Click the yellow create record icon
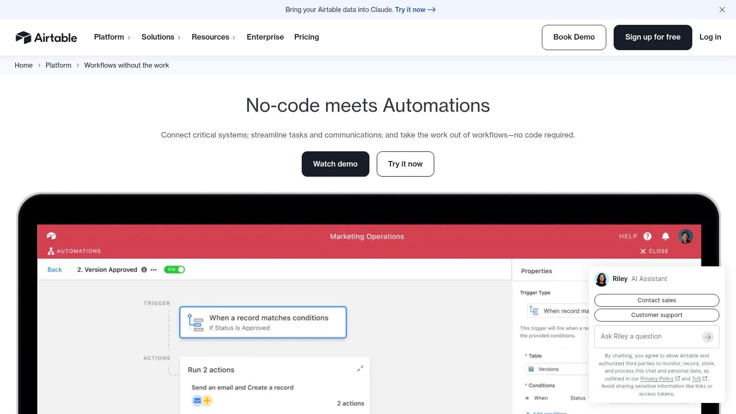Screen dimensions: 736x414 coord(207,401)
